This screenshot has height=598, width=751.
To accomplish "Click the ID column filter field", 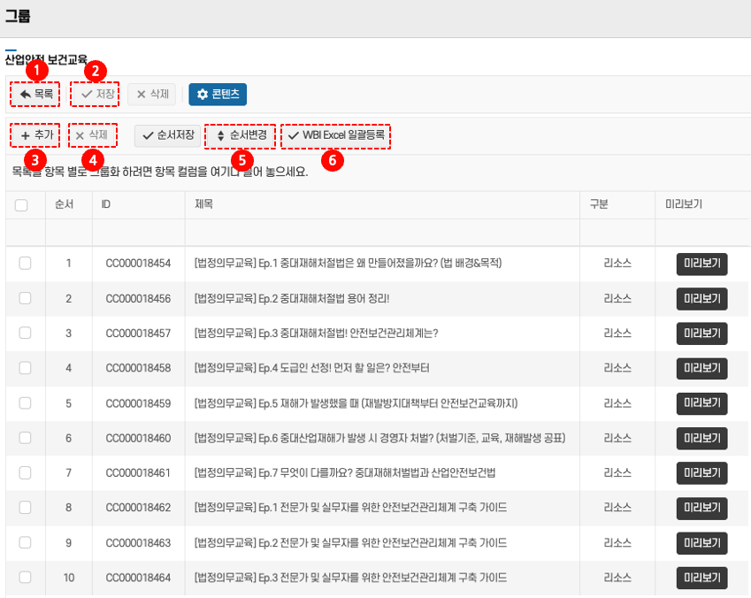I will coord(138,232).
